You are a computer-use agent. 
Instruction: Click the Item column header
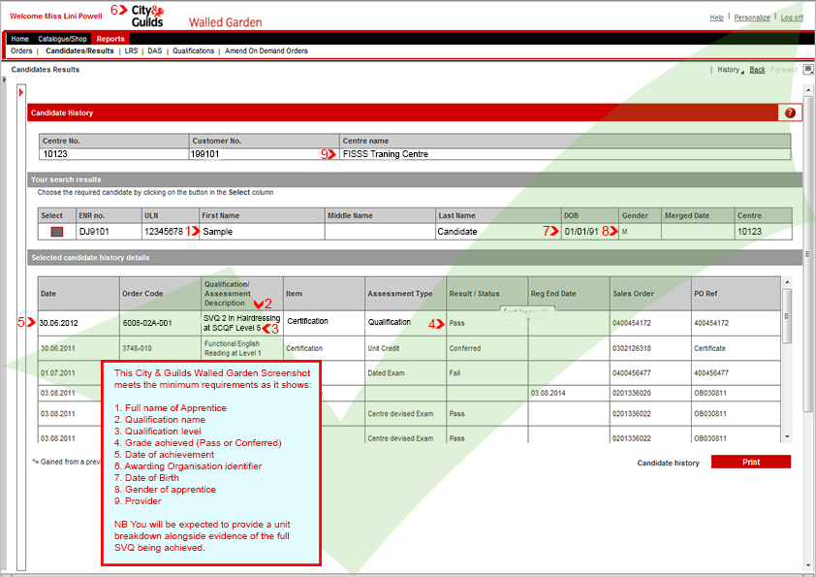coord(324,294)
